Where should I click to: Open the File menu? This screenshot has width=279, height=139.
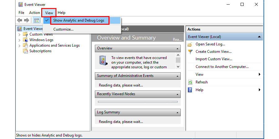21,13
